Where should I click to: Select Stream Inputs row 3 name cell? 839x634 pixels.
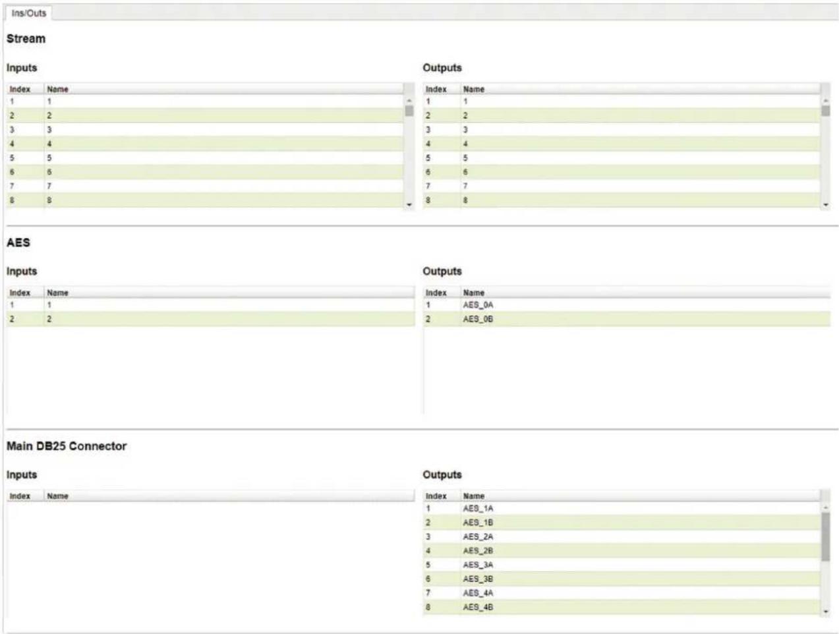(223, 130)
